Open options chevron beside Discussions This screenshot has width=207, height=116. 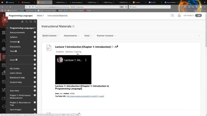tap(35, 46)
